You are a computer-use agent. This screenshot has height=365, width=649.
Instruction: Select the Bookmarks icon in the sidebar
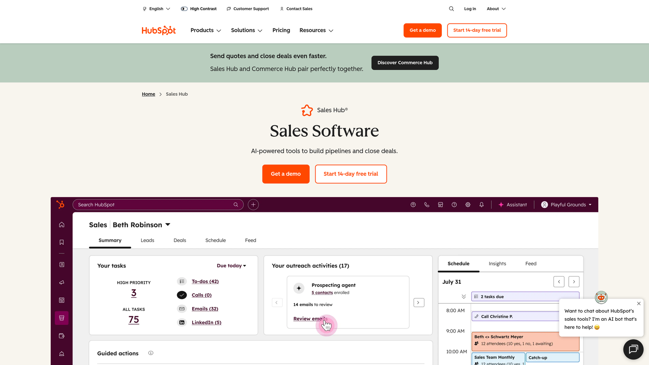point(61,242)
